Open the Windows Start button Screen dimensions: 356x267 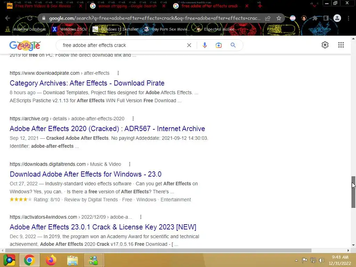[9, 260]
